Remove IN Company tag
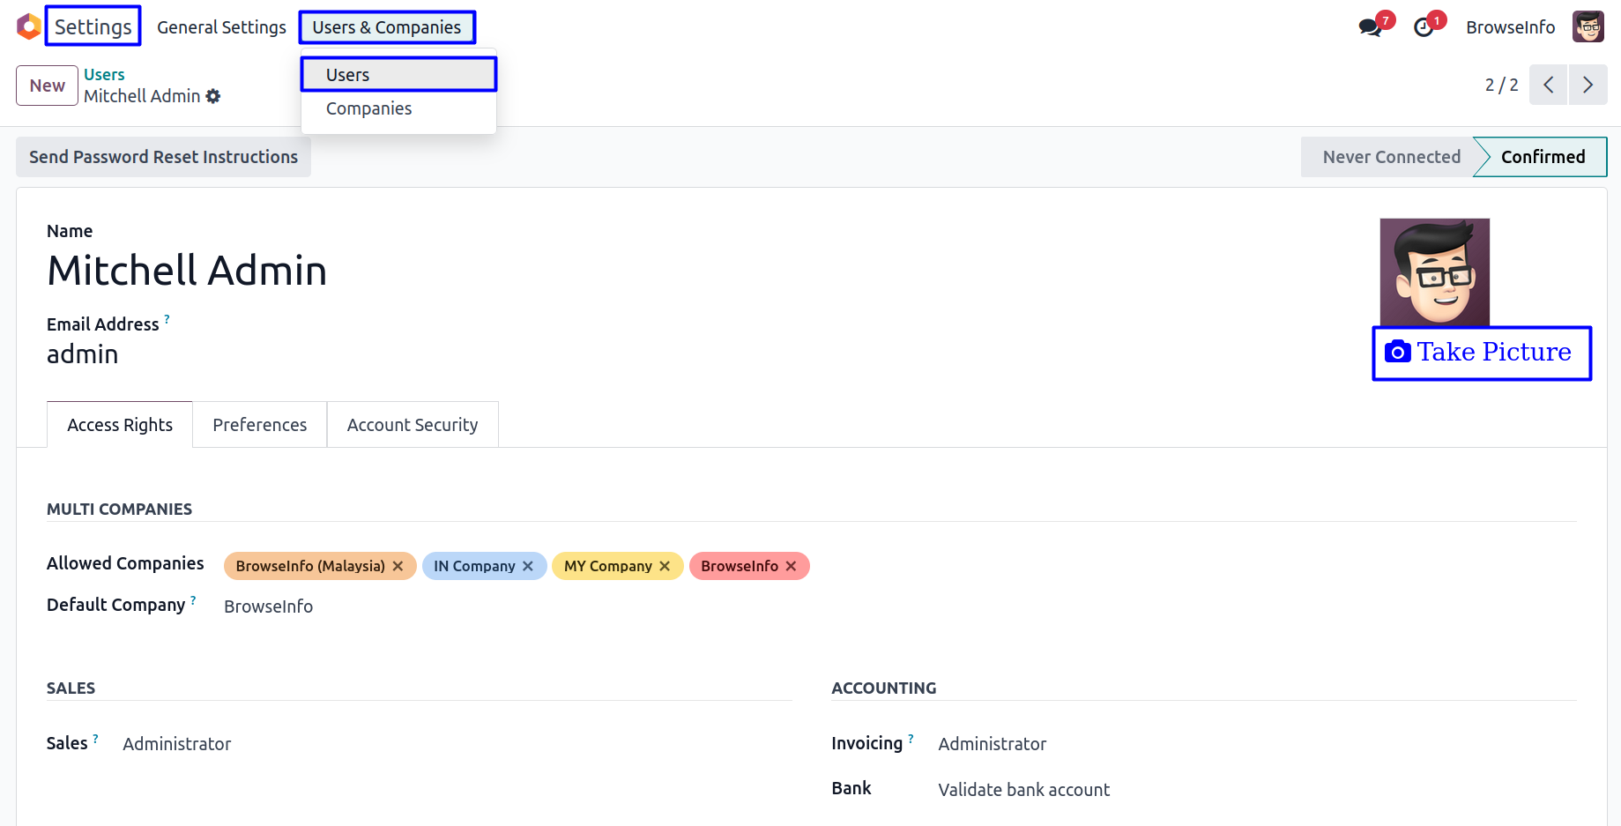 528,566
